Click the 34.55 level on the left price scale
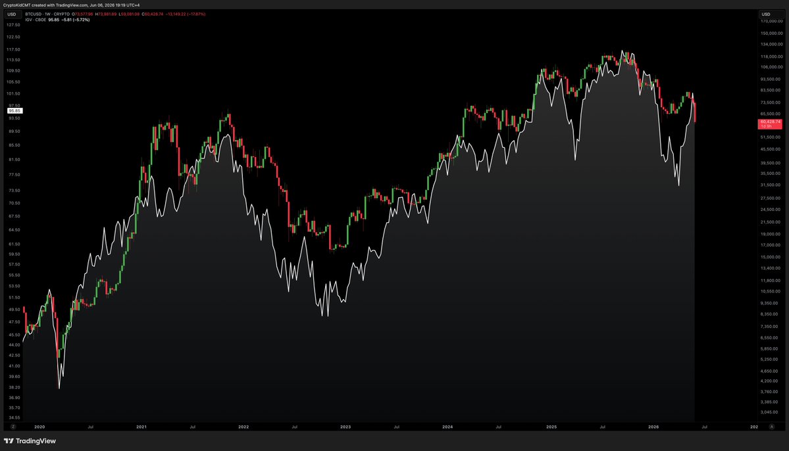Screen dimensions: 789x451 click(x=14, y=418)
